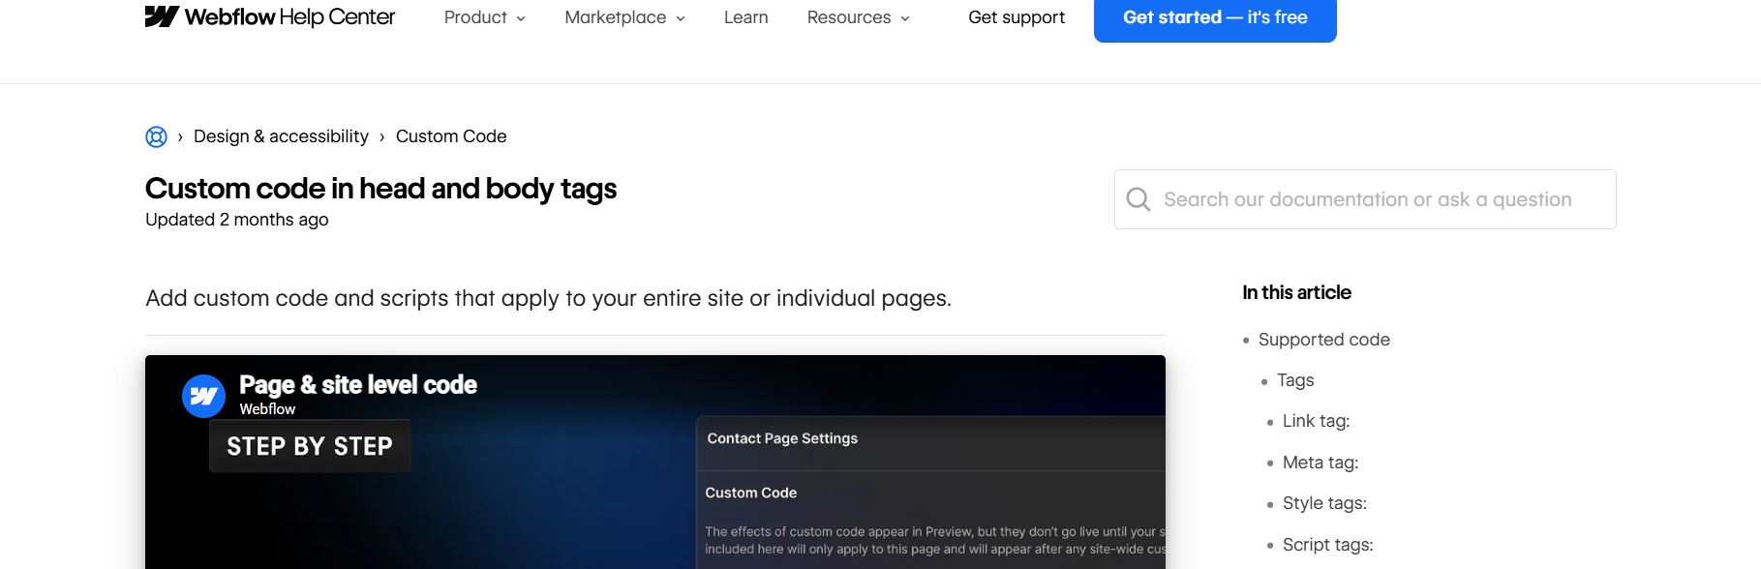Go to Custom Code breadcrumb
1761x569 pixels.
tap(451, 136)
